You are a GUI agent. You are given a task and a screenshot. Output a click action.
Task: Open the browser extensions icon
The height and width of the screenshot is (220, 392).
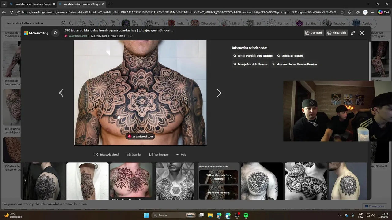[x=350, y=12]
